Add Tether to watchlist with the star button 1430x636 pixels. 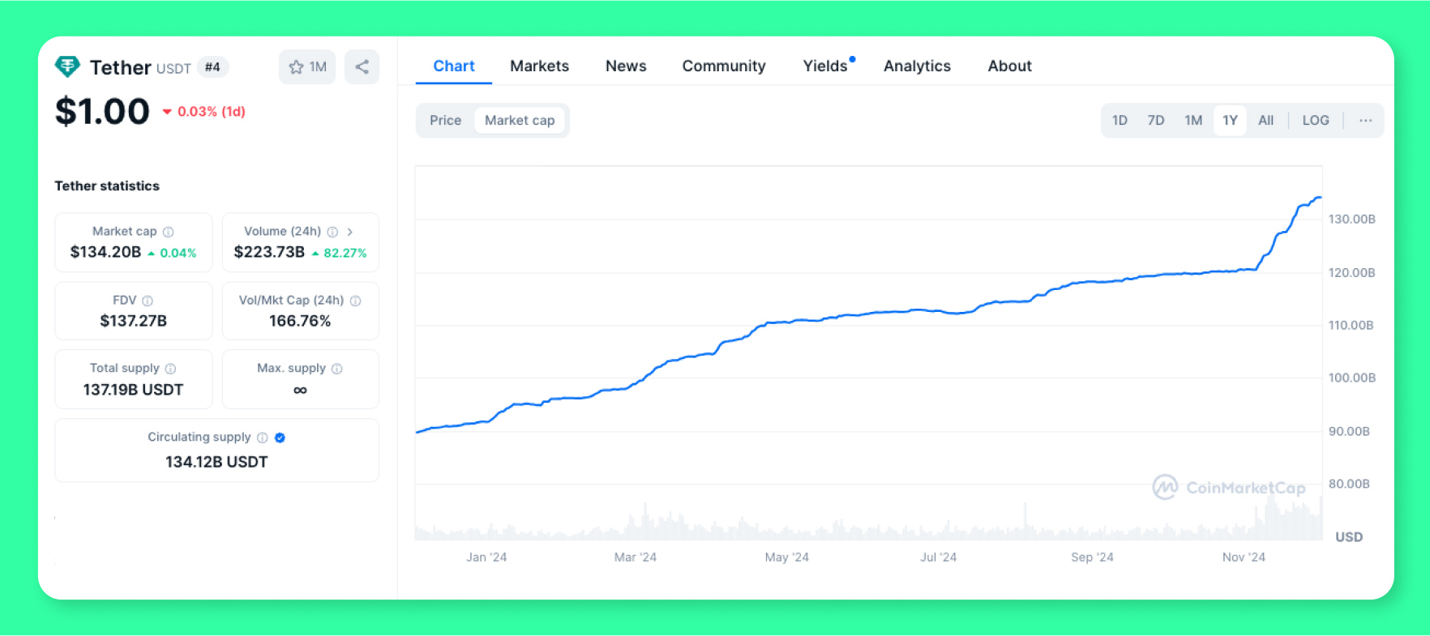[x=307, y=67]
